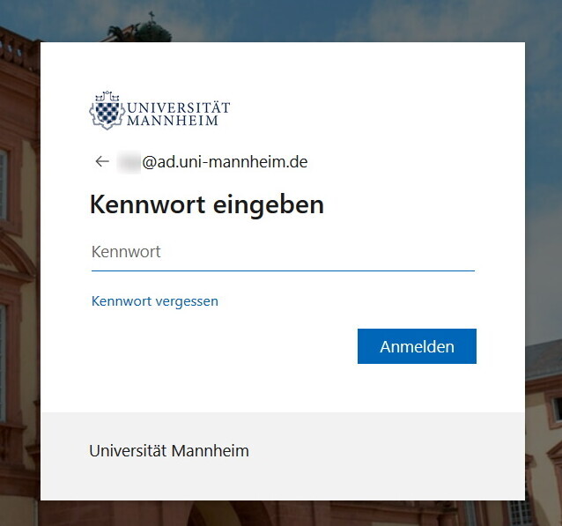Click the crown atop the university crest

(x=107, y=96)
